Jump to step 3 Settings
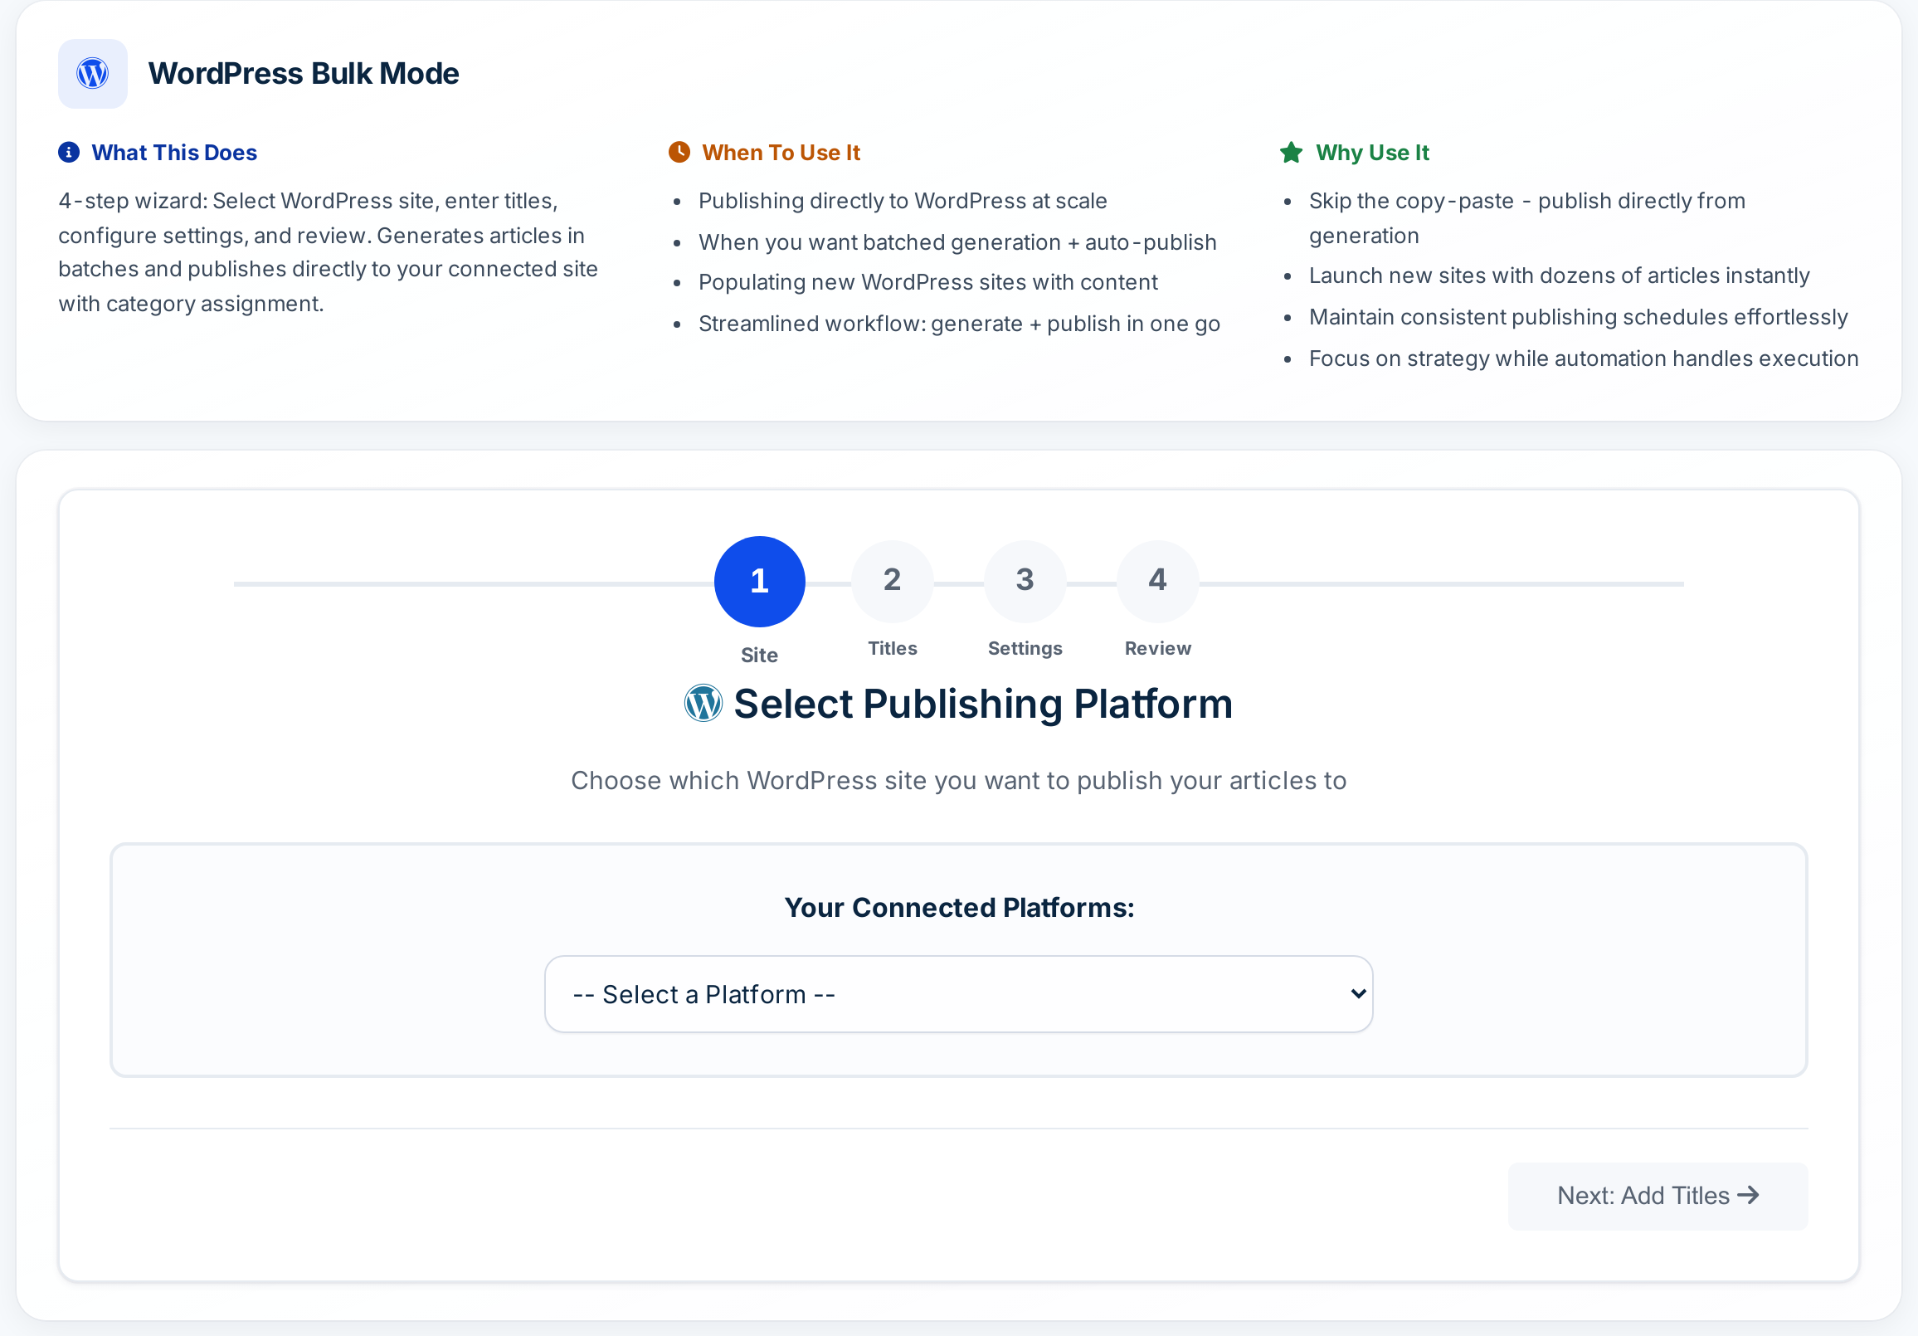 [x=1025, y=582]
